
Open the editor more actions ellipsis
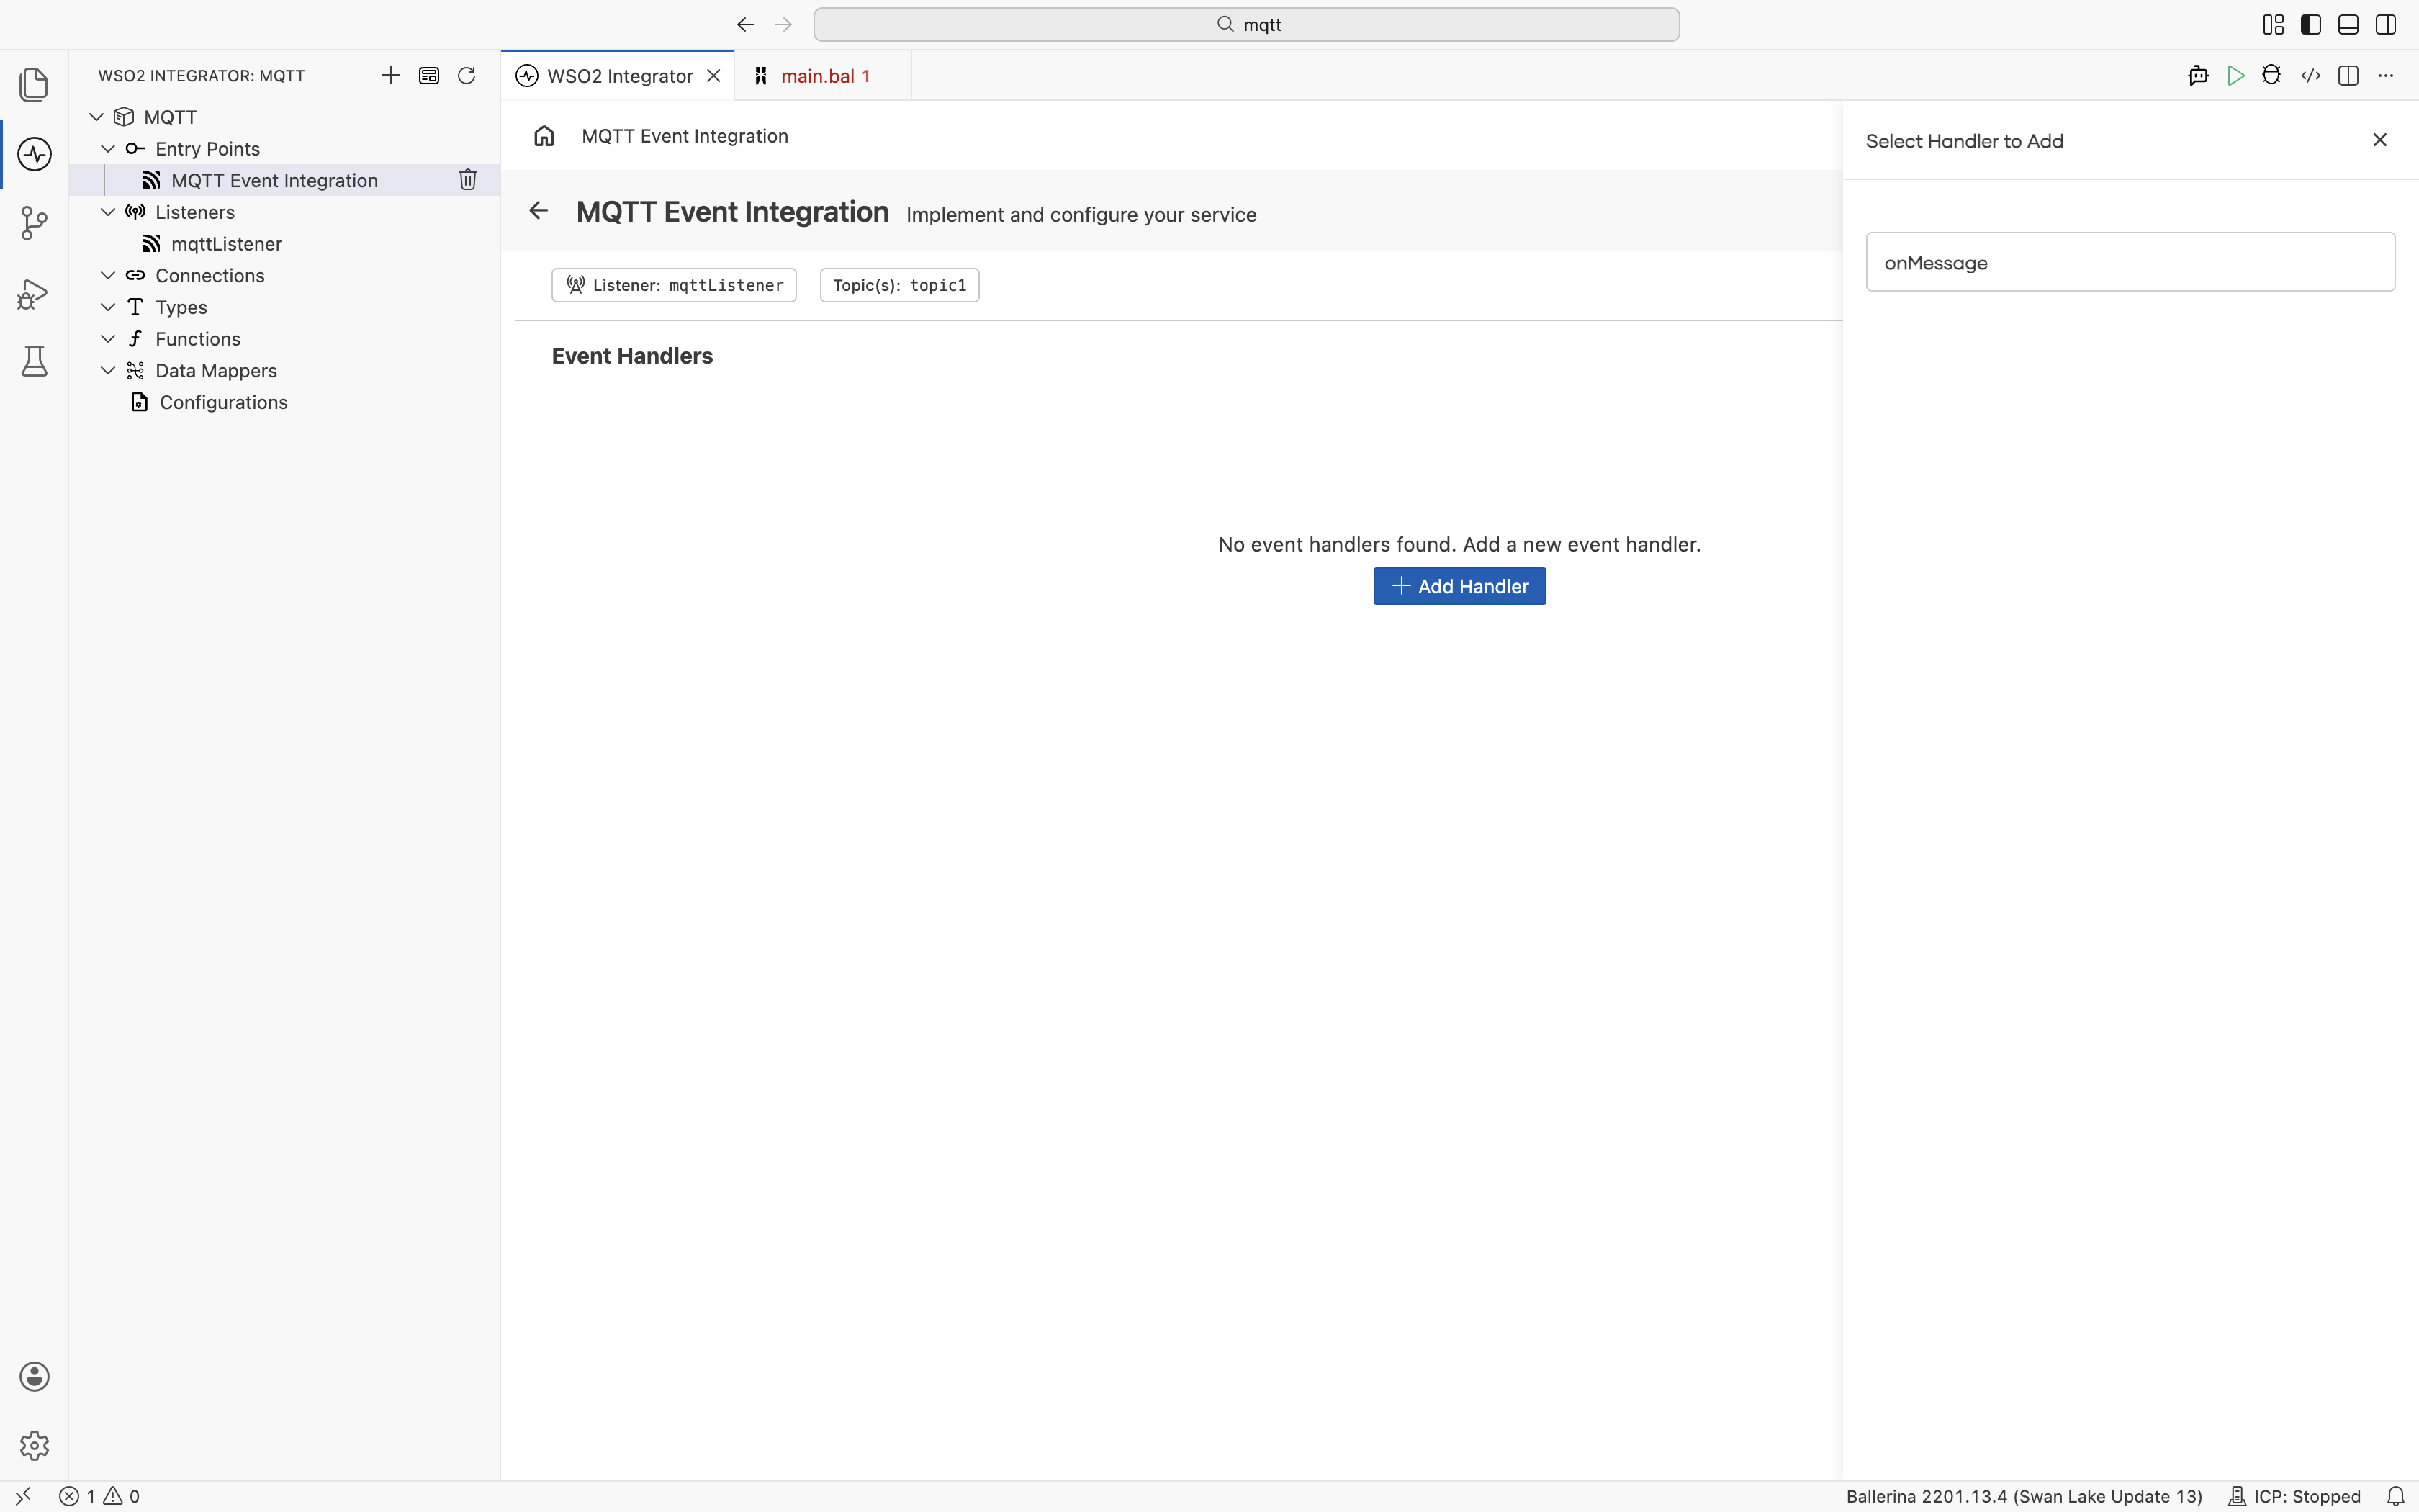coord(2386,76)
